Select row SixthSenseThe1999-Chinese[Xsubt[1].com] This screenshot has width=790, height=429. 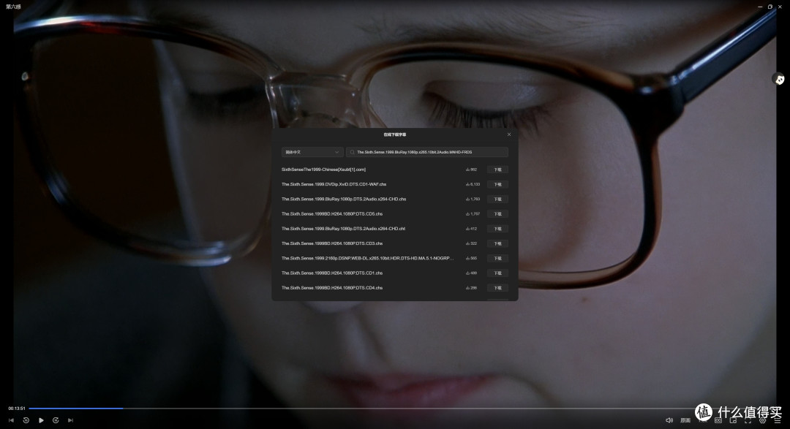pyautogui.click(x=395, y=170)
